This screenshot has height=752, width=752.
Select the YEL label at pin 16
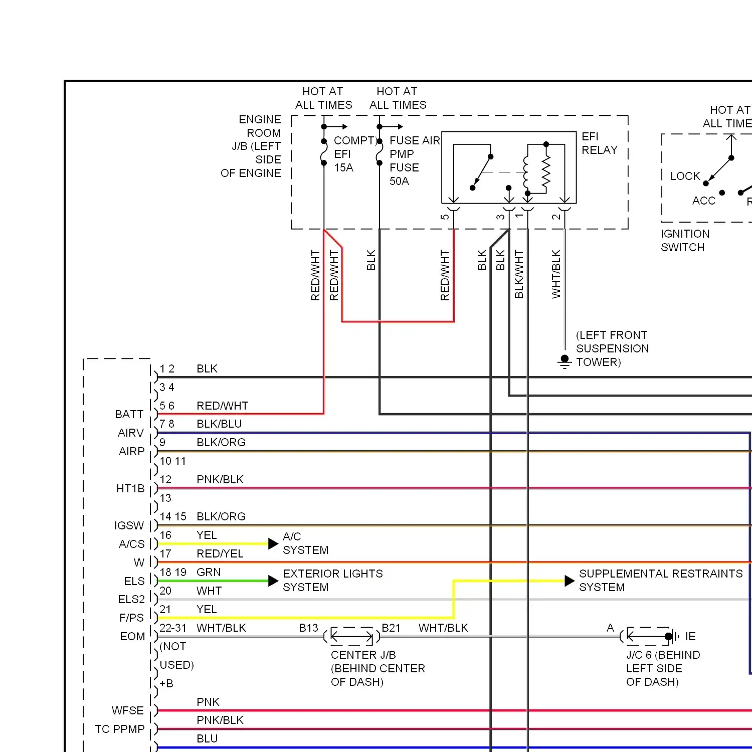[207, 535]
